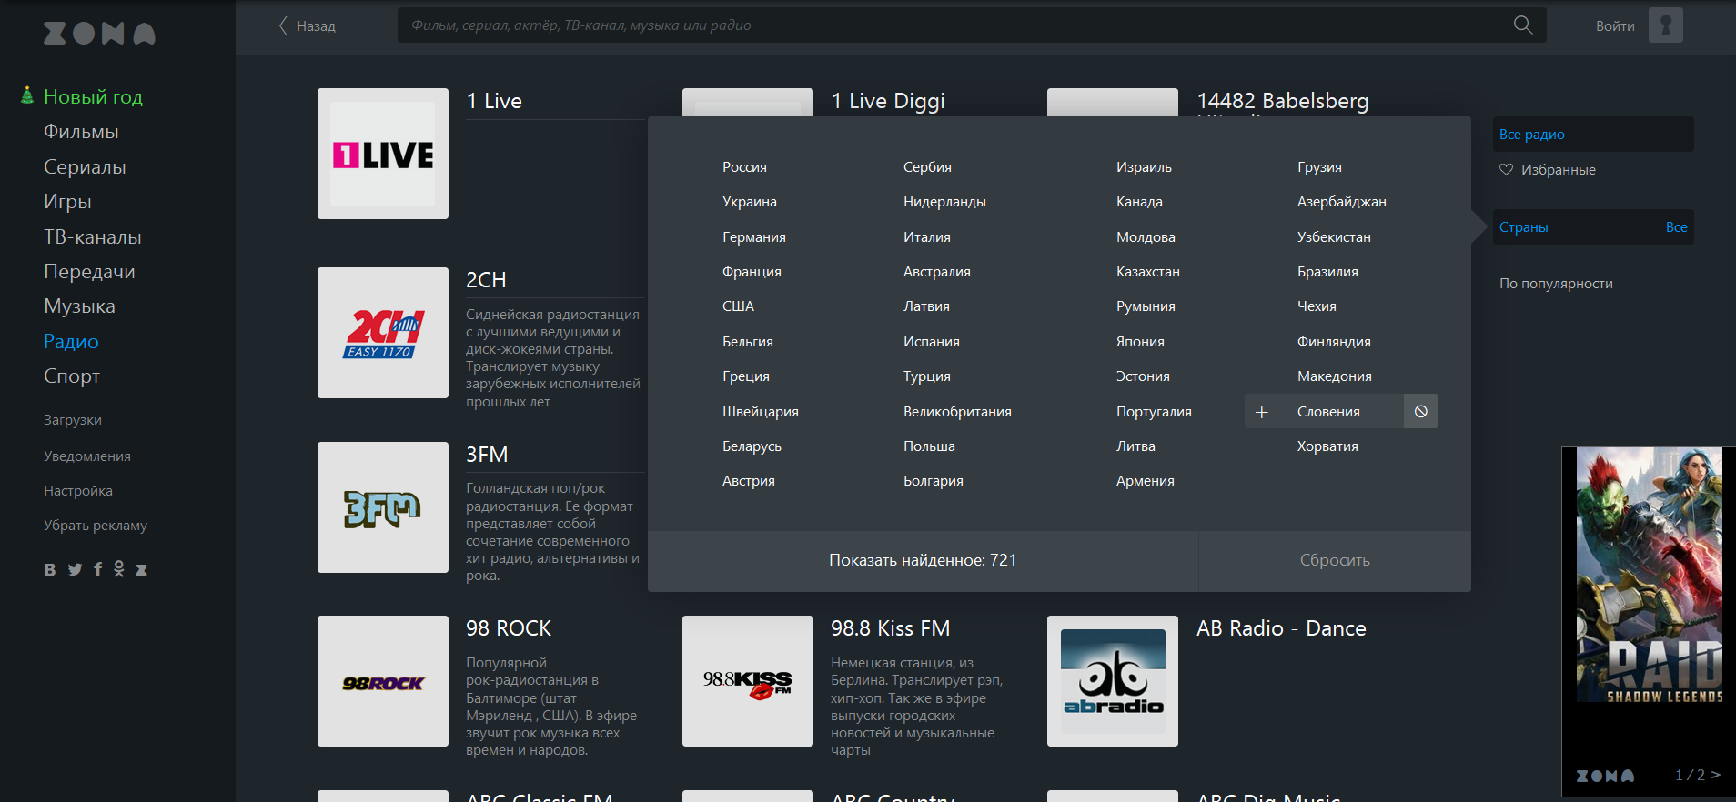The width and height of the screenshot is (1736, 802).
Task: Select Хорватия in country list
Action: pos(1327,446)
